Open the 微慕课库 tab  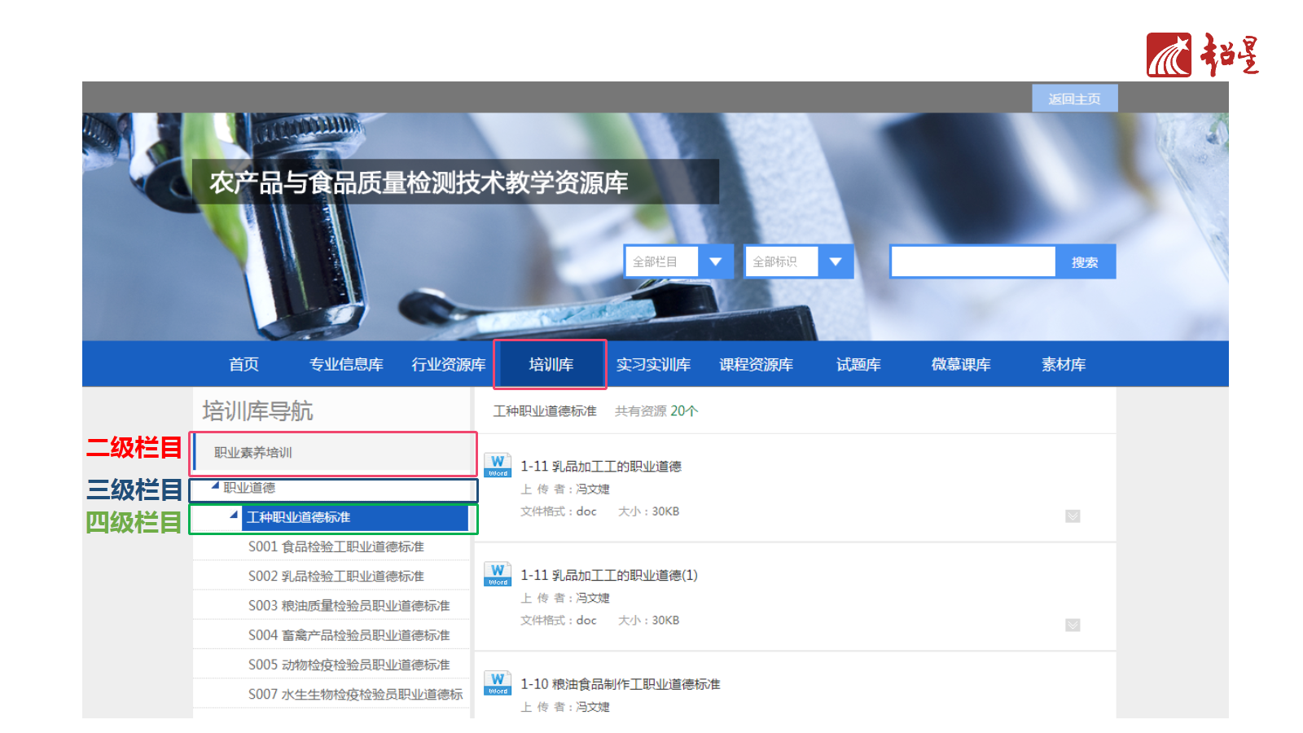tap(961, 364)
